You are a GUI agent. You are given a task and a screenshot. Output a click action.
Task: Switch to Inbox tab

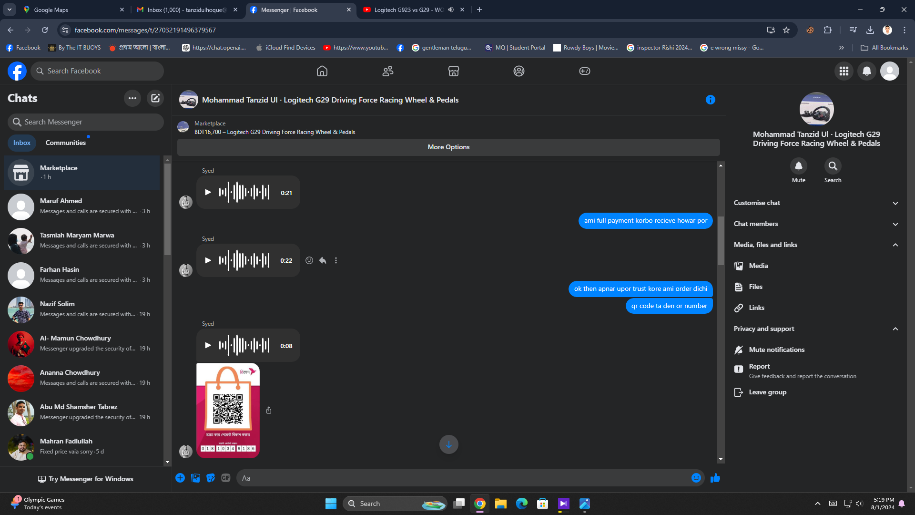(22, 143)
